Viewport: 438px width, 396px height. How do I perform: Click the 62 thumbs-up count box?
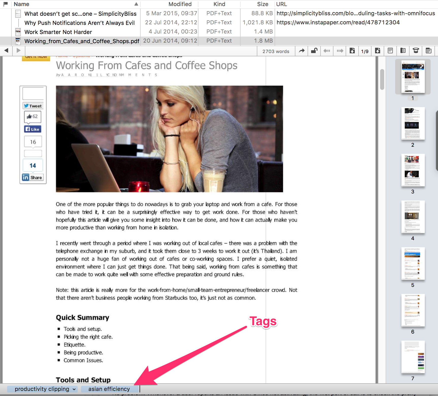click(32, 117)
